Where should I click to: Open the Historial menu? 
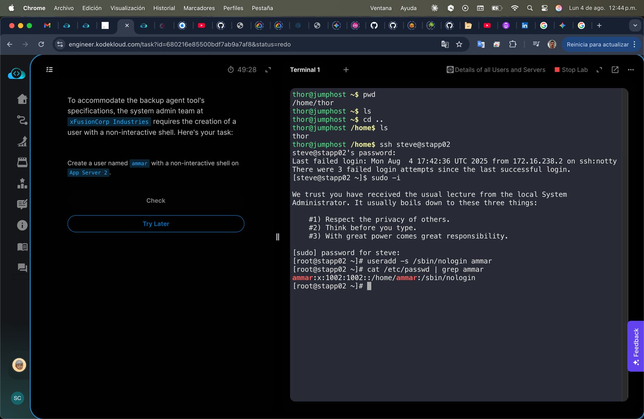pyautogui.click(x=164, y=8)
